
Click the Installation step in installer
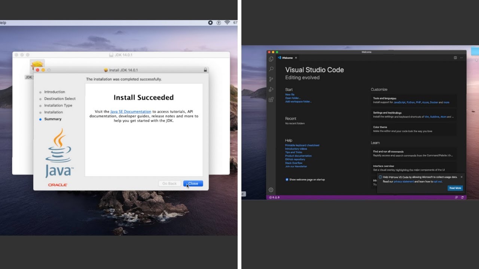pyautogui.click(x=54, y=112)
